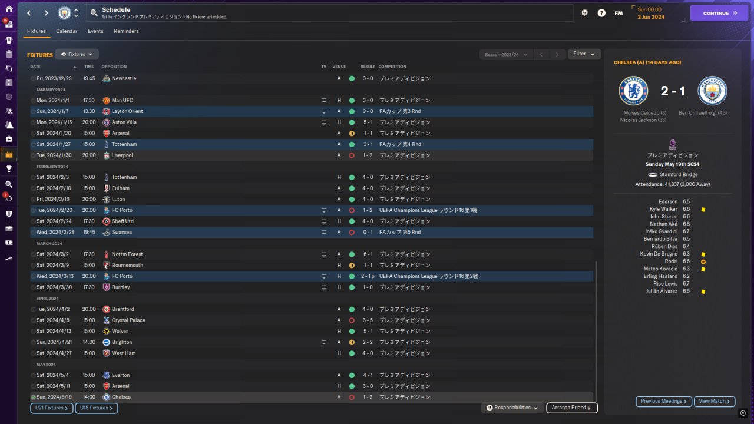754x424 pixels.
Task: Click the Manchester City crest in match panel
Action: [x=712, y=91]
